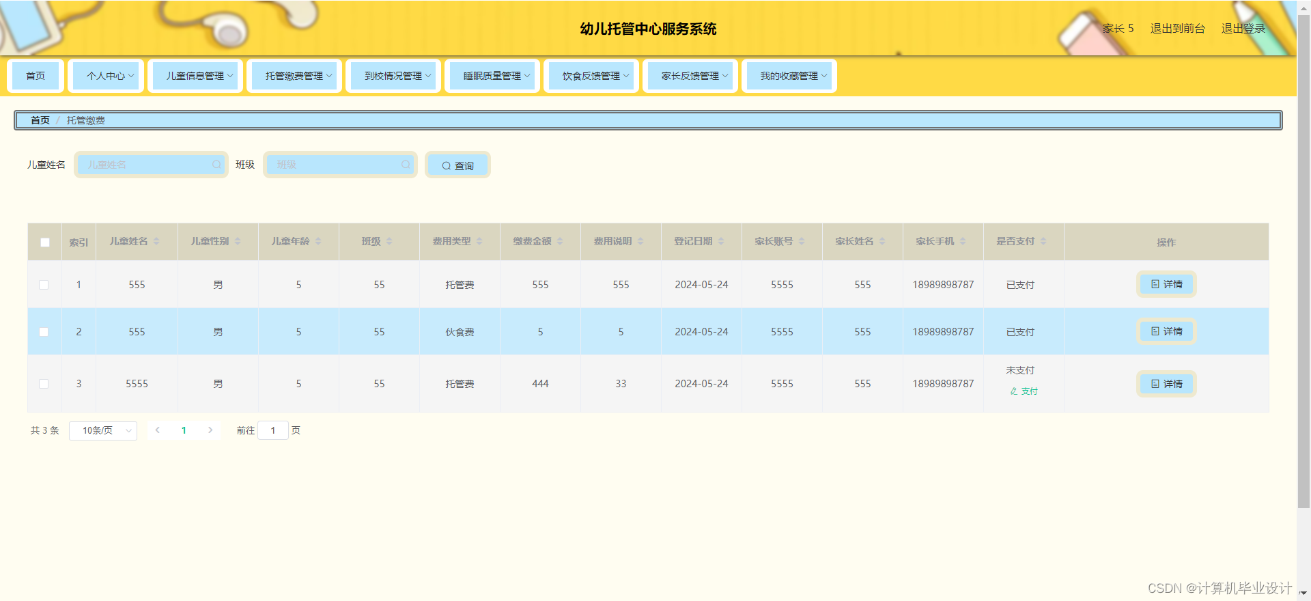Screen dimensions: 1311x601
Task: Sort by 缴费金额 column arrows
Action: point(560,241)
